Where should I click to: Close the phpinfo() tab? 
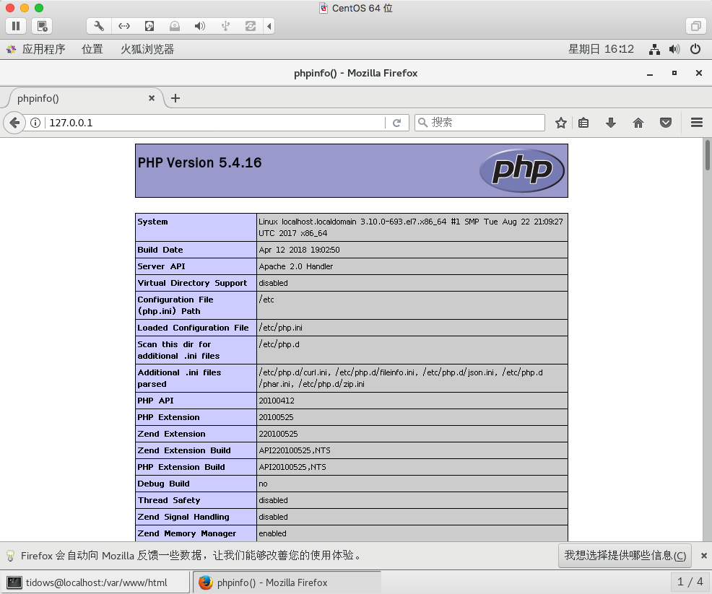click(x=152, y=98)
